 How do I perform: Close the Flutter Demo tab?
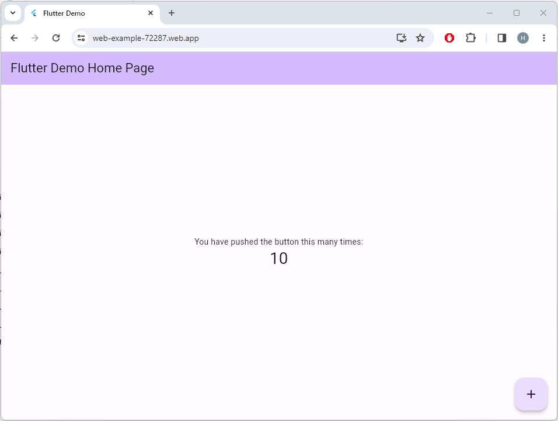click(151, 13)
